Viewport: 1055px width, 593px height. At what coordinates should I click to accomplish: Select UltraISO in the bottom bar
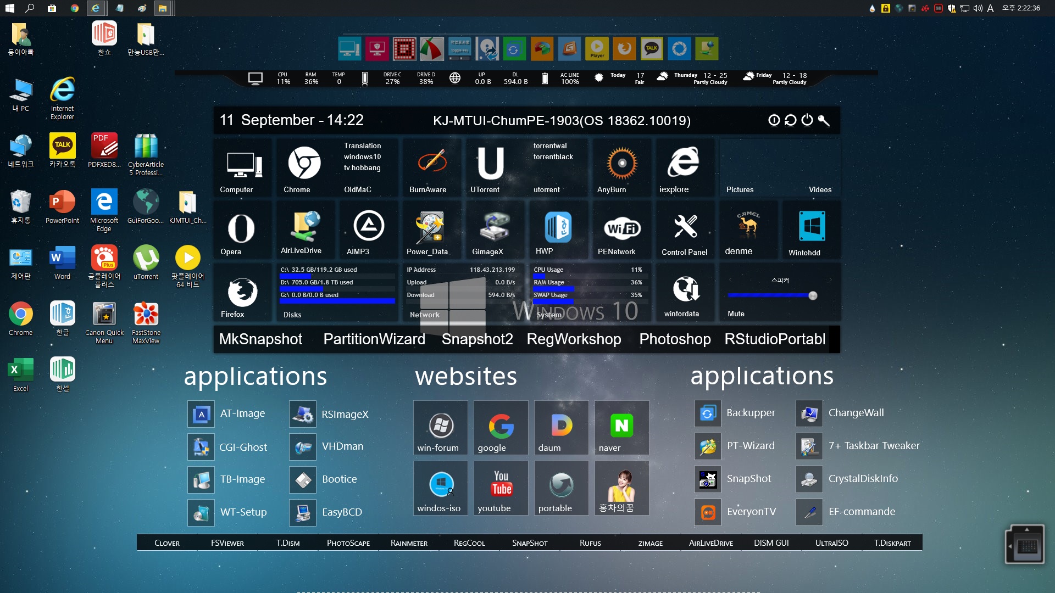[831, 543]
